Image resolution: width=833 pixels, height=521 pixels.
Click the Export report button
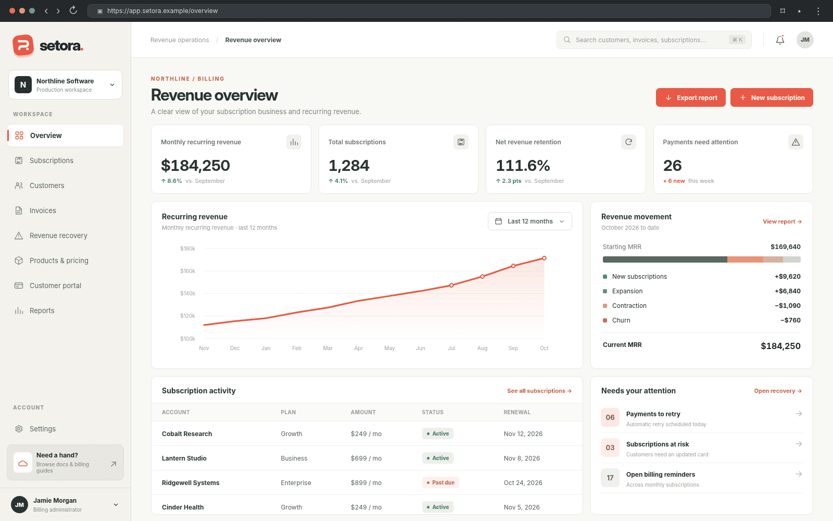[691, 97]
